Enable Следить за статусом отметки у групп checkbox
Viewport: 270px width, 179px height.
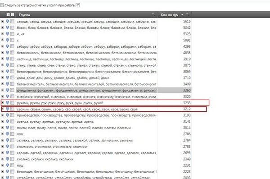(2, 5)
